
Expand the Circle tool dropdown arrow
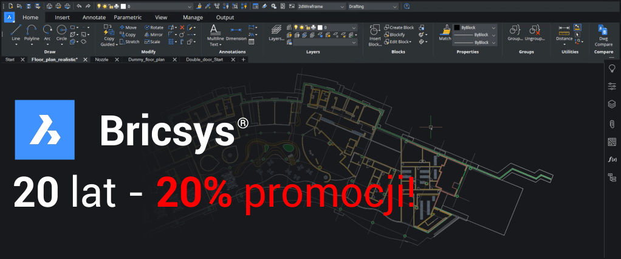[61, 44]
